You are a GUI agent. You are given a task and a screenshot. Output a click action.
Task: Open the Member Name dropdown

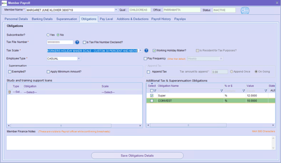(x=116, y=10)
